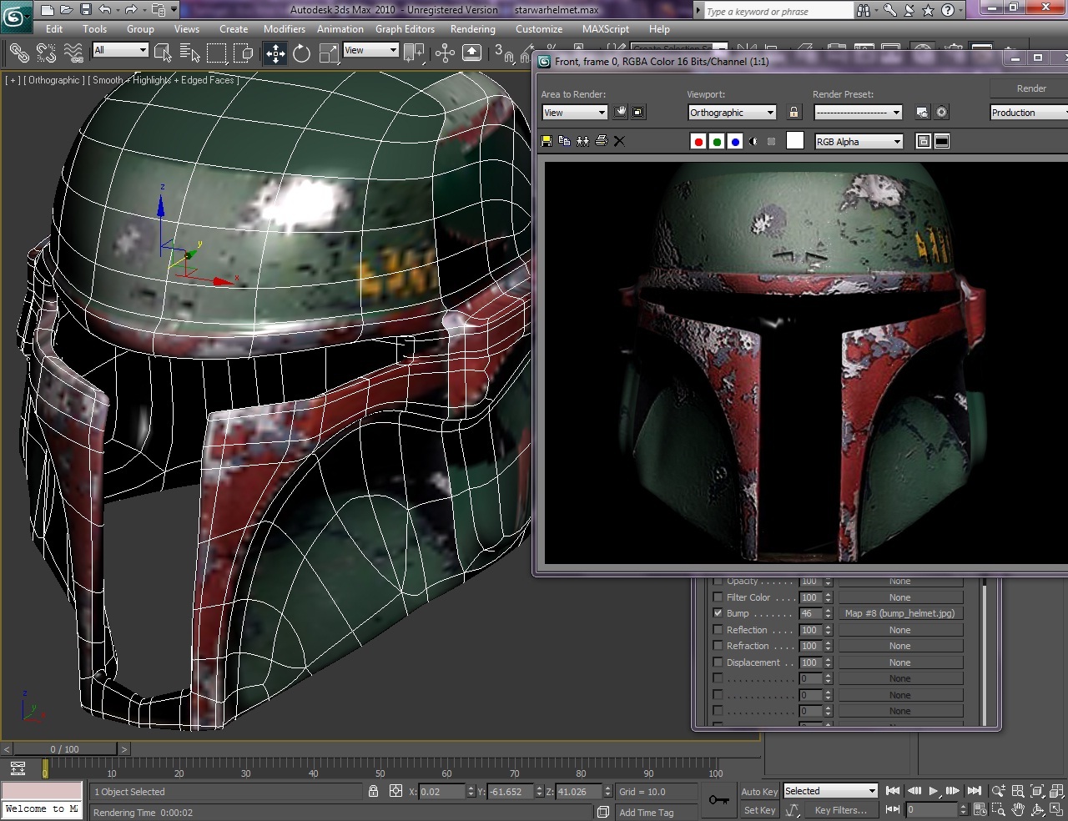This screenshot has width=1068, height=821.
Task: Click the Map #8 (bump_helmet.jpg) button
Action: coord(899,613)
